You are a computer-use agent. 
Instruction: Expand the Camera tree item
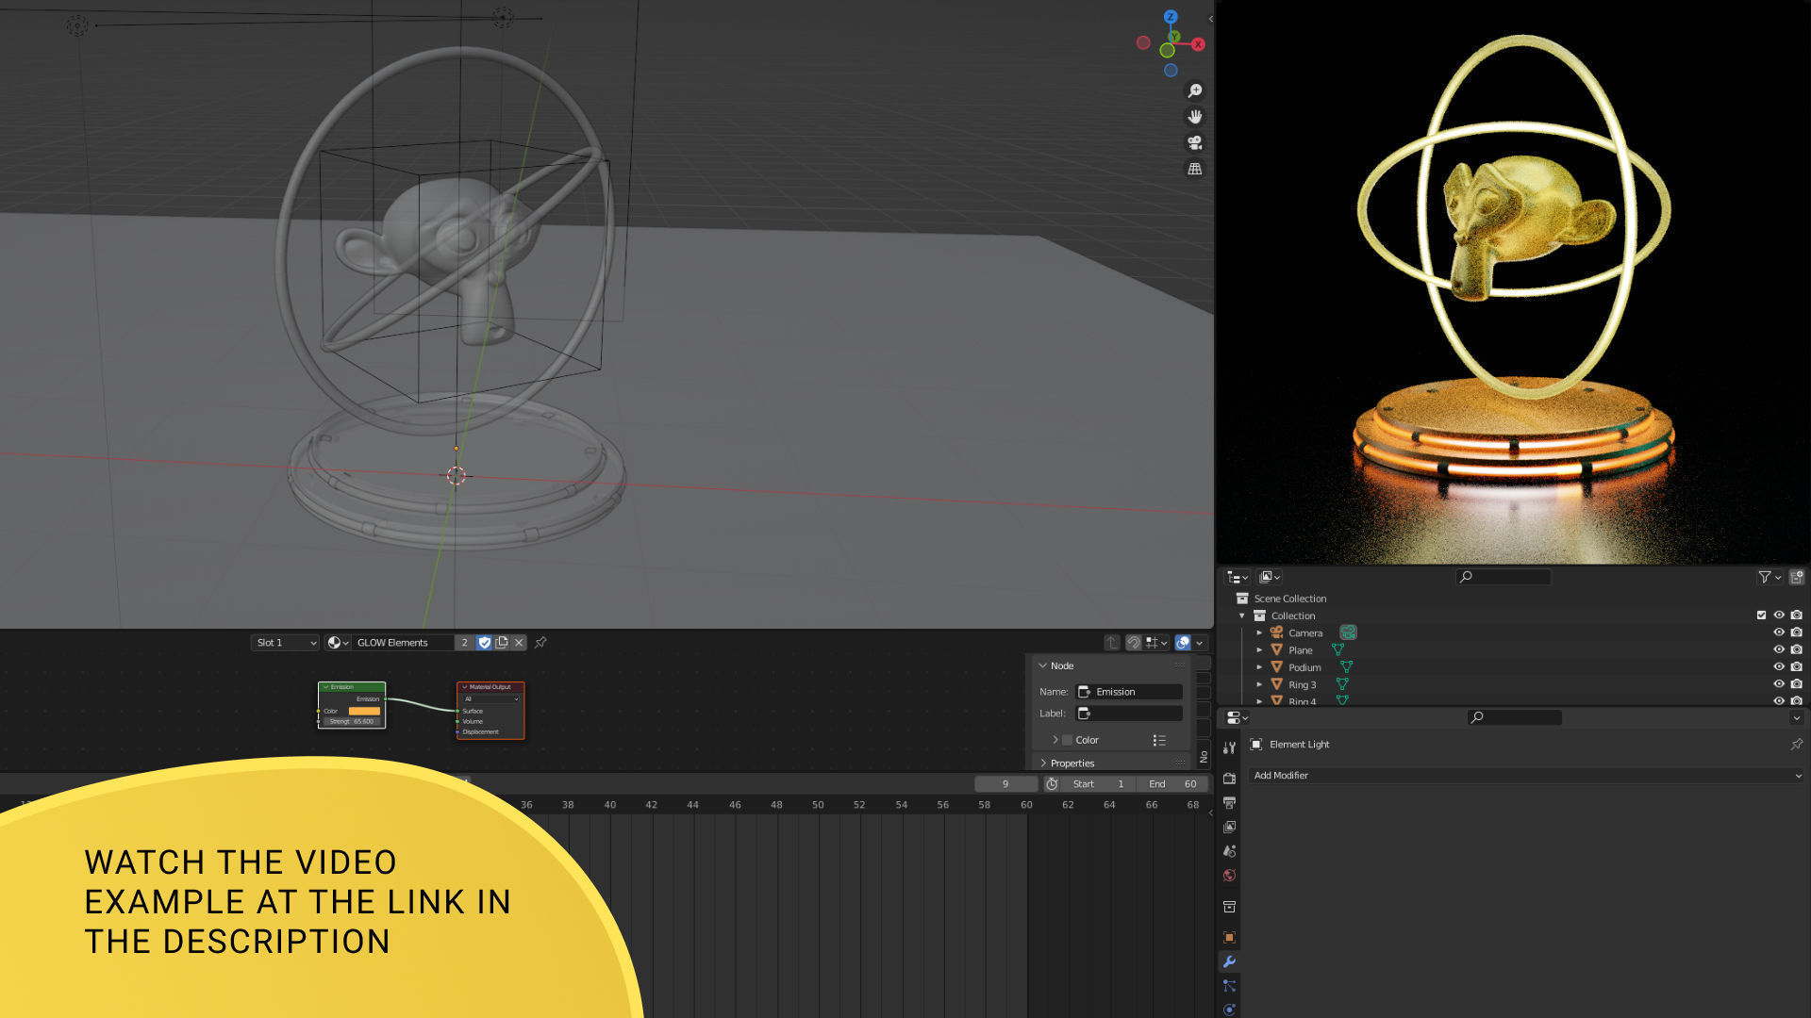pyautogui.click(x=1259, y=632)
